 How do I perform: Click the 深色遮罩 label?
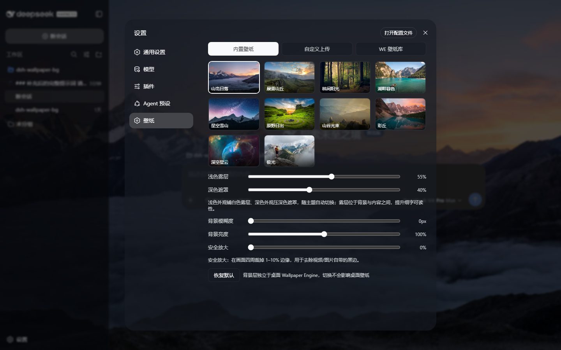pos(218,190)
